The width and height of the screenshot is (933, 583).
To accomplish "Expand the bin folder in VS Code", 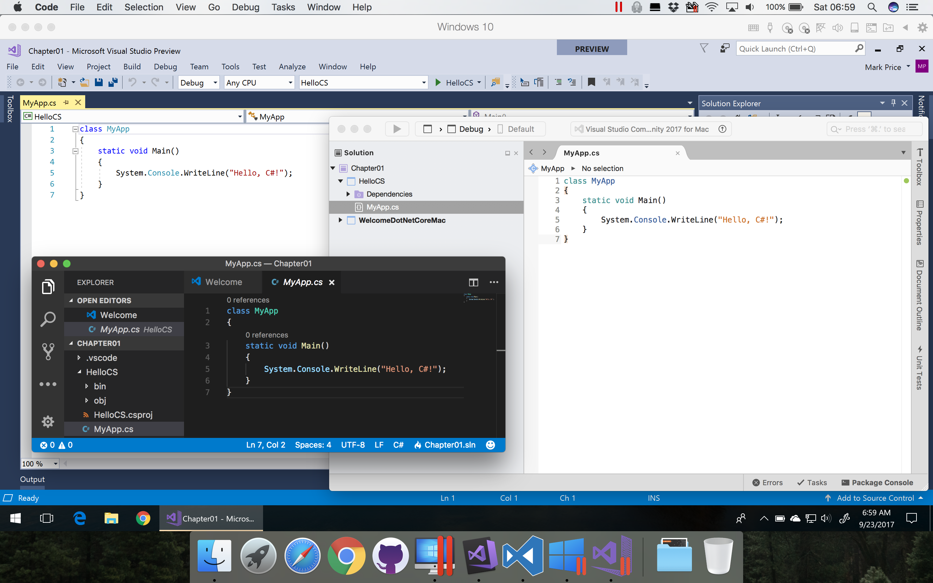I will [x=87, y=386].
